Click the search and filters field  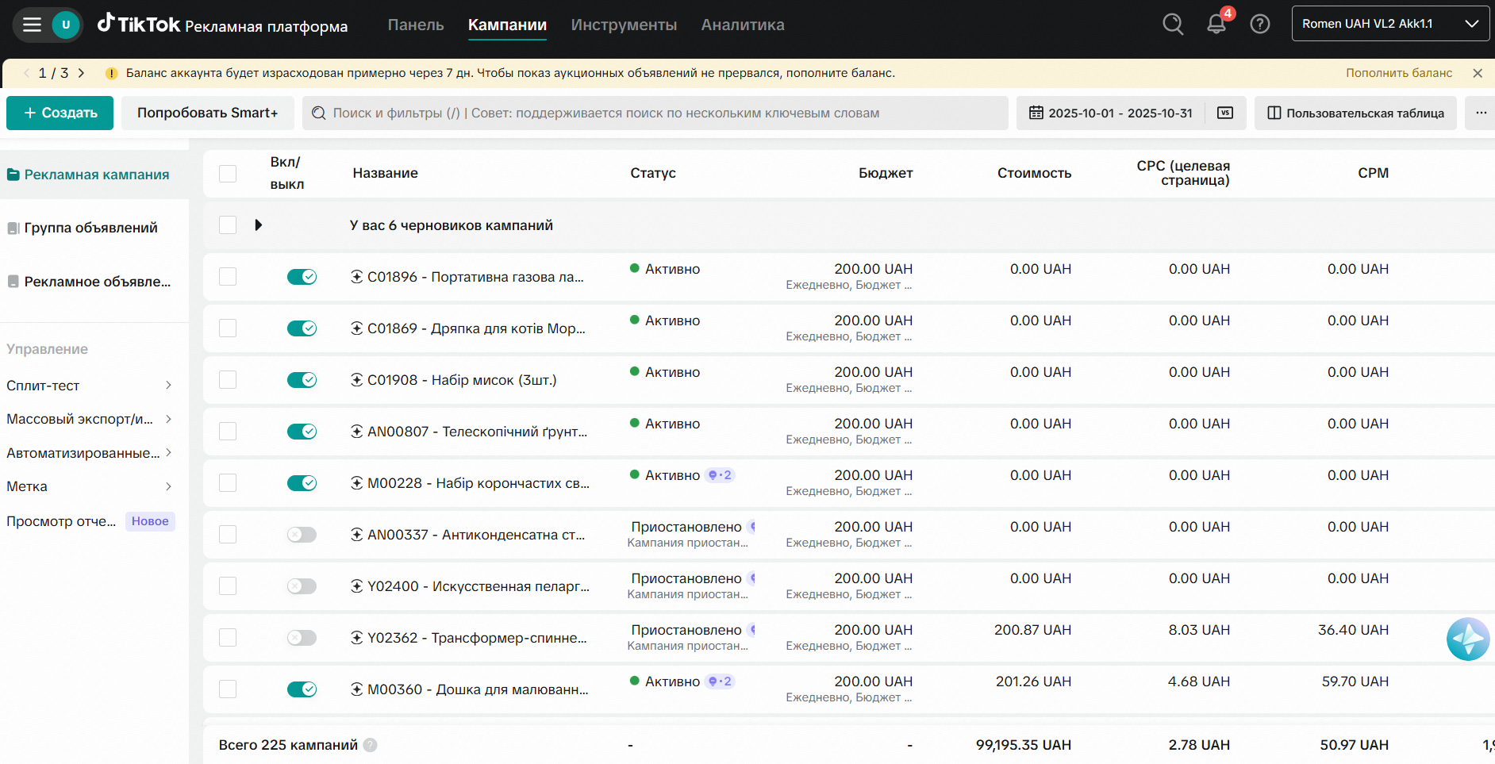(655, 113)
